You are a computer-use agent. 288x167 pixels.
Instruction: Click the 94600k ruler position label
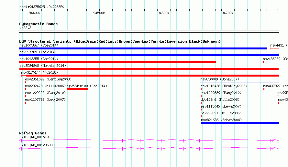(163, 13)
